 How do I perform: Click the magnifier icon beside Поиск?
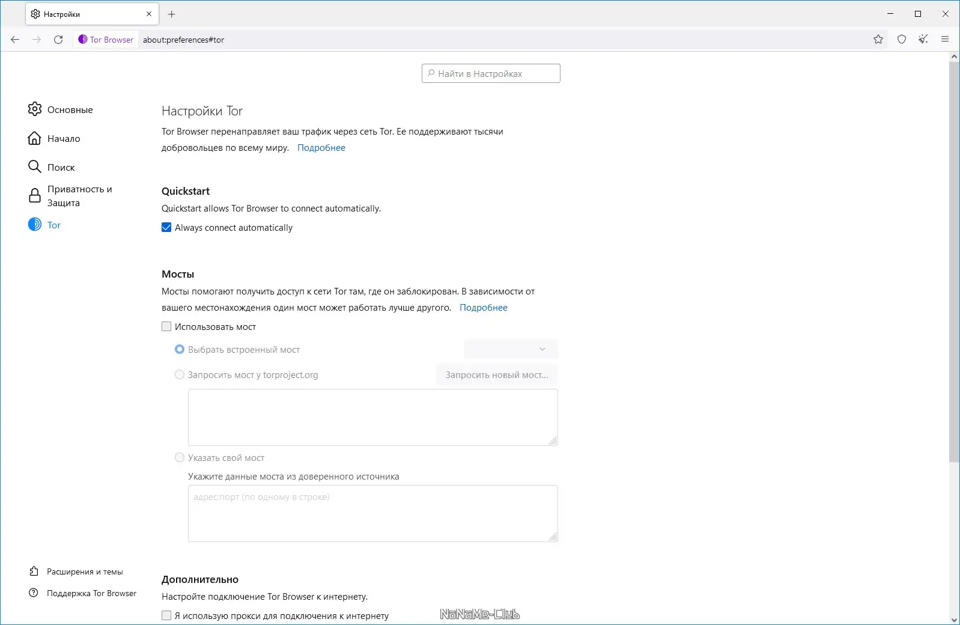pyautogui.click(x=35, y=167)
